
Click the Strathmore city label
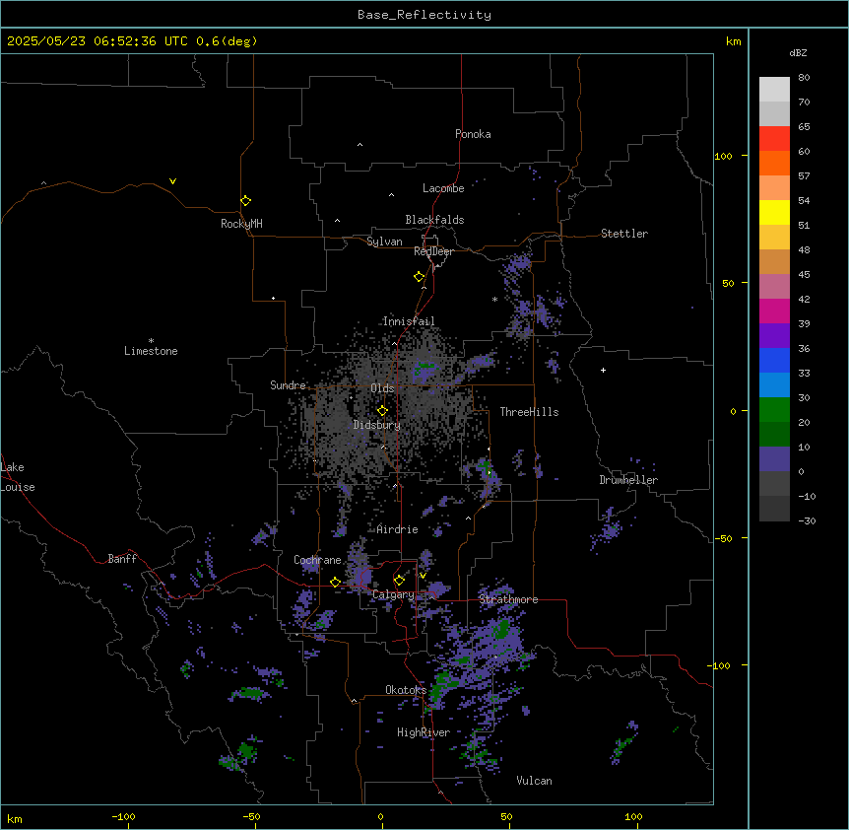508,599
